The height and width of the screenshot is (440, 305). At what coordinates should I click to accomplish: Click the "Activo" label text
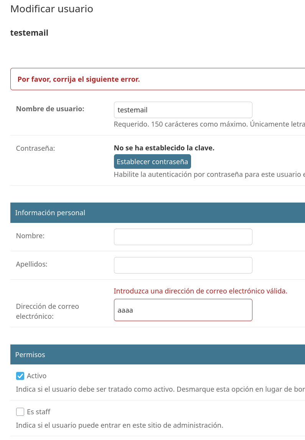coord(36,376)
